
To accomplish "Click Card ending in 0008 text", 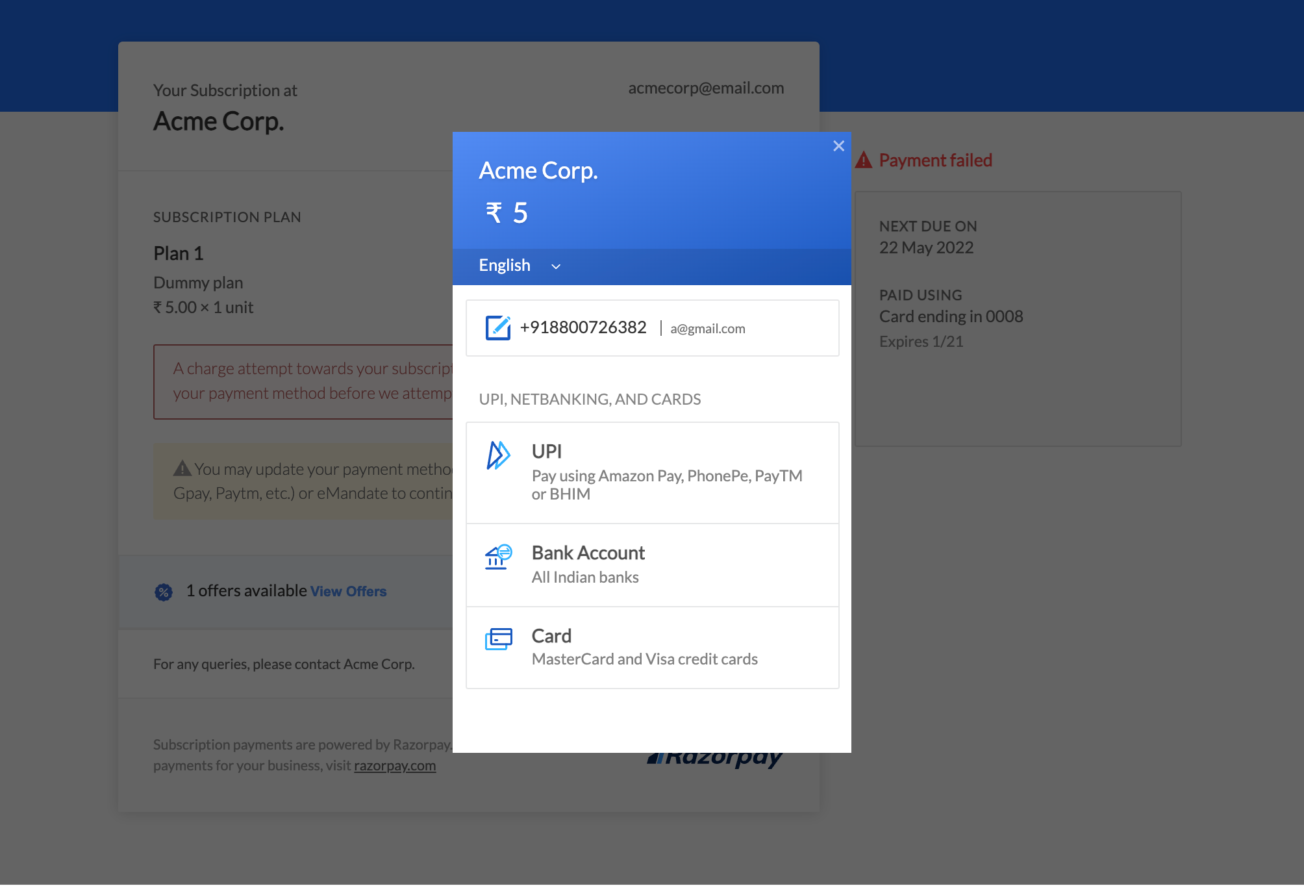I will 951,316.
